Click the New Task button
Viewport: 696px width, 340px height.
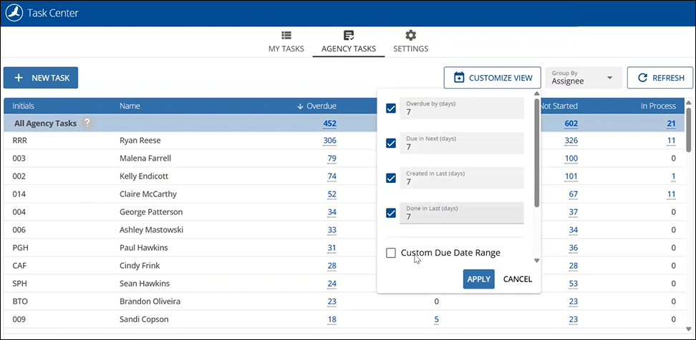(x=41, y=78)
